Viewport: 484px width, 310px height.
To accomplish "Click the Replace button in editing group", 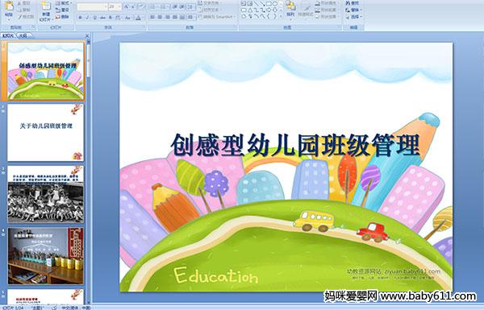I will click(353, 10).
